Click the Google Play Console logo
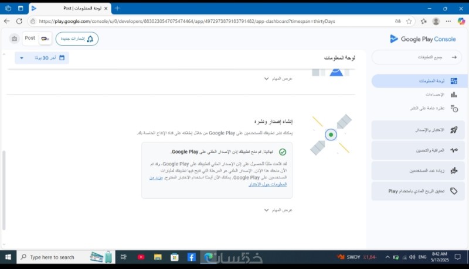 [423, 39]
